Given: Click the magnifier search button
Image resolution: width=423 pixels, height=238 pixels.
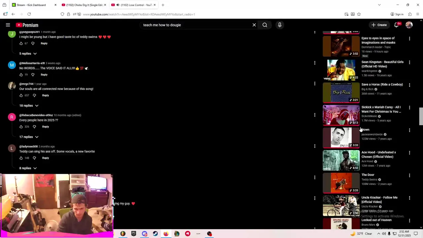Looking at the screenshot, I should tap(265, 25).
